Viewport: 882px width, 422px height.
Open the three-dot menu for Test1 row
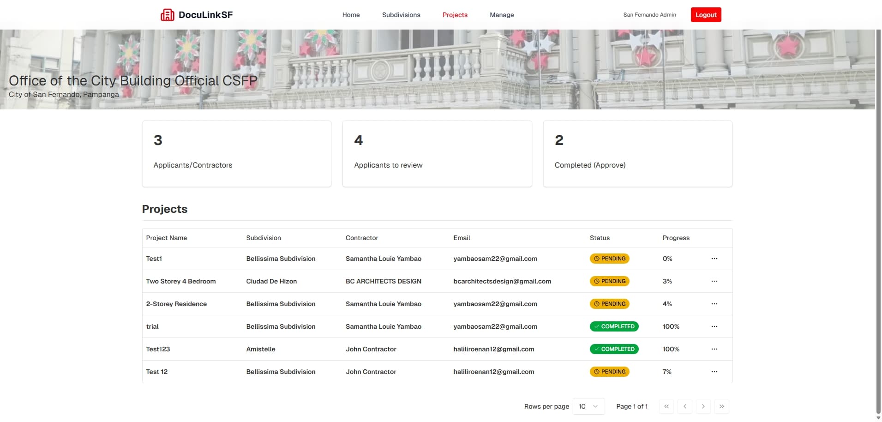714,259
